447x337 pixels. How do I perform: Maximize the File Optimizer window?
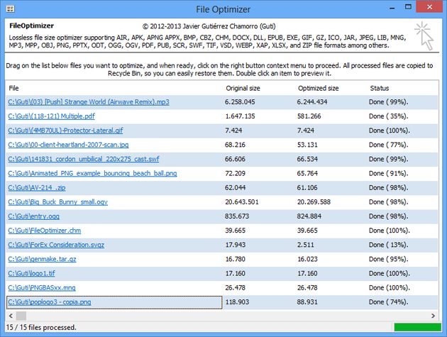point(408,7)
